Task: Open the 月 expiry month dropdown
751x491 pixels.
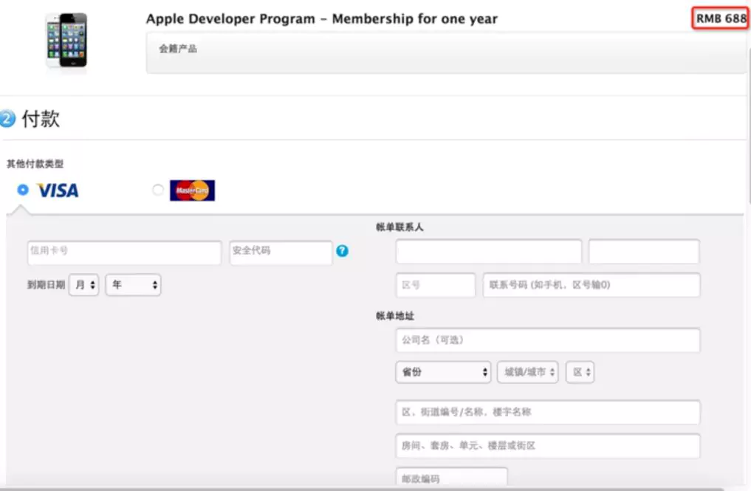Action: tap(83, 284)
